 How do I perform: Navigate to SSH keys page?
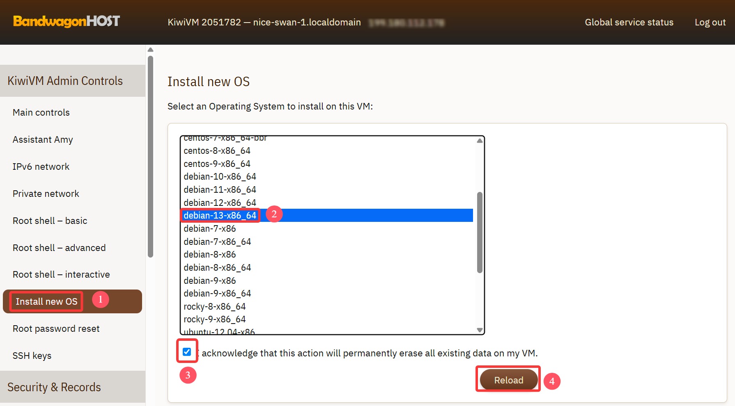tap(32, 356)
